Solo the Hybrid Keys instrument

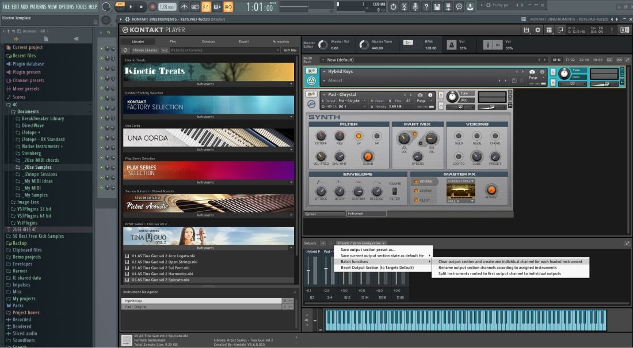pos(553,72)
